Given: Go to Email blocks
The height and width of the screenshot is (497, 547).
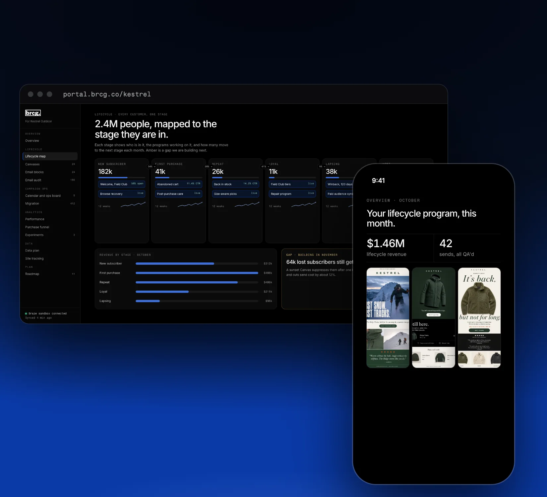Looking at the screenshot, I should 50,172.
